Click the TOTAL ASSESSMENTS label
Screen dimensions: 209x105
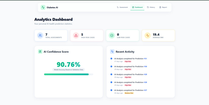click(54, 38)
